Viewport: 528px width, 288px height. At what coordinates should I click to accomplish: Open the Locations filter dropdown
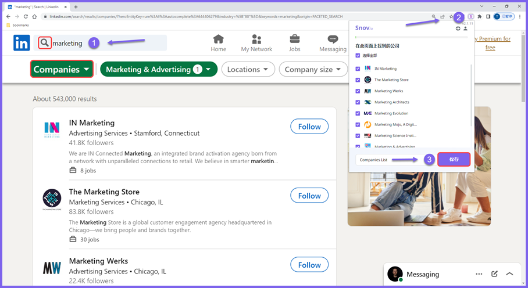(248, 69)
